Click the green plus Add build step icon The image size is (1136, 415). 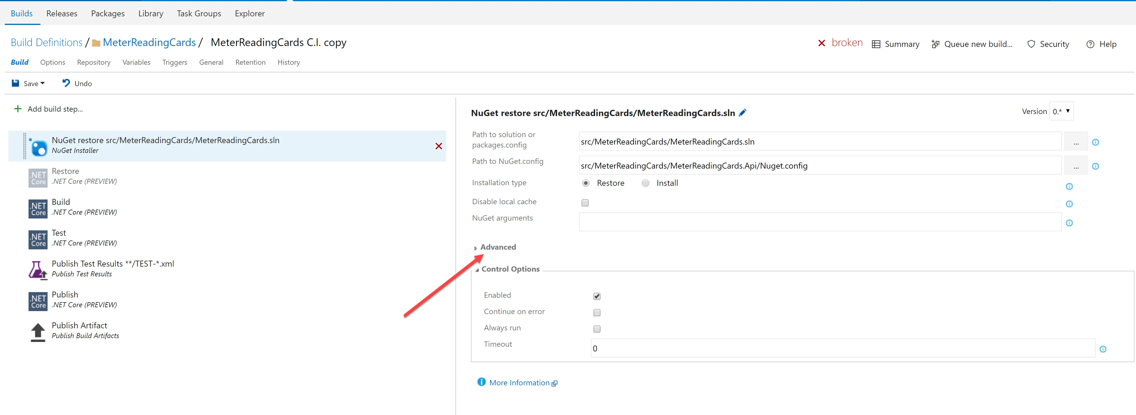[18, 109]
